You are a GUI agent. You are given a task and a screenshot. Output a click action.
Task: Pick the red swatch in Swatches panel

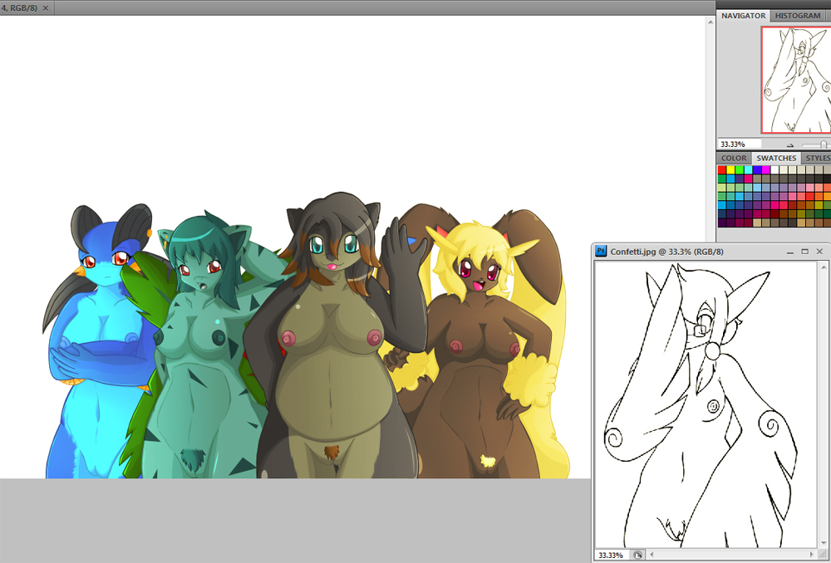click(x=722, y=169)
